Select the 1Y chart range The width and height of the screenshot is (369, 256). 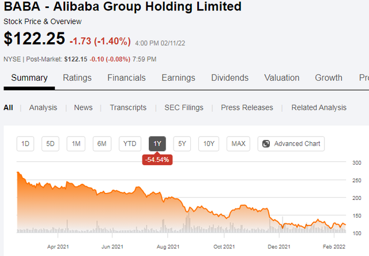pos(157,144)
